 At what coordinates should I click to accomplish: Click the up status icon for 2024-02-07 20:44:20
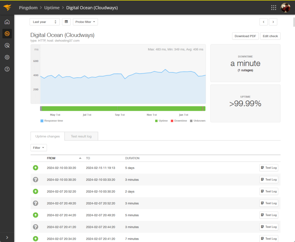35,215
